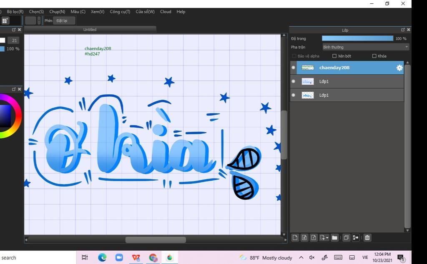The width and height of the screenshot is (427, 264).
Task: Enable the Xén bớt clipping checkbox
Action: click(334, 56)
